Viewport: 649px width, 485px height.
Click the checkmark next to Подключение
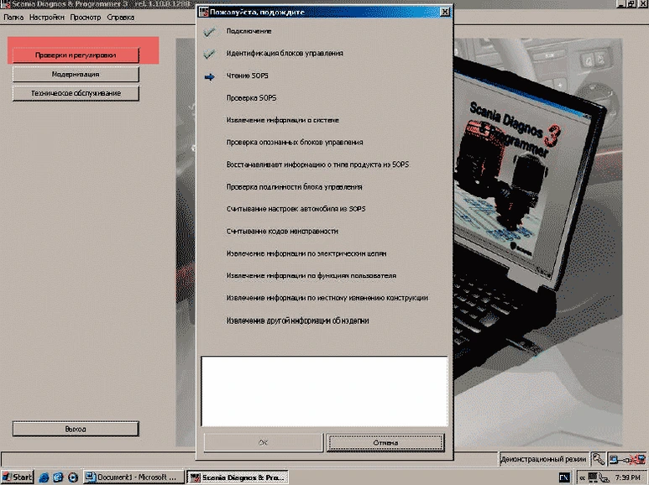pyautogui.click(x=209, y=31)
